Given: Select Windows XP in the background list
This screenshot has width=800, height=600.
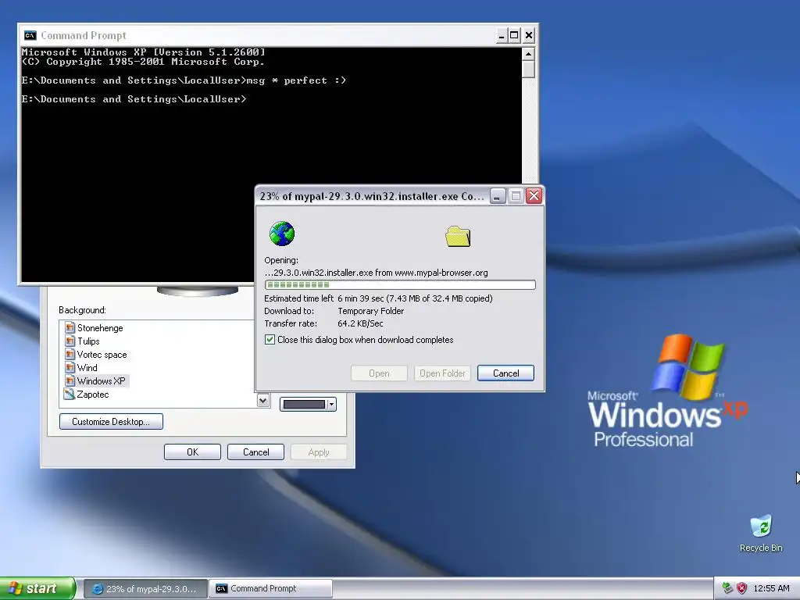Looking at the screenshot, I should pos(101,380).
